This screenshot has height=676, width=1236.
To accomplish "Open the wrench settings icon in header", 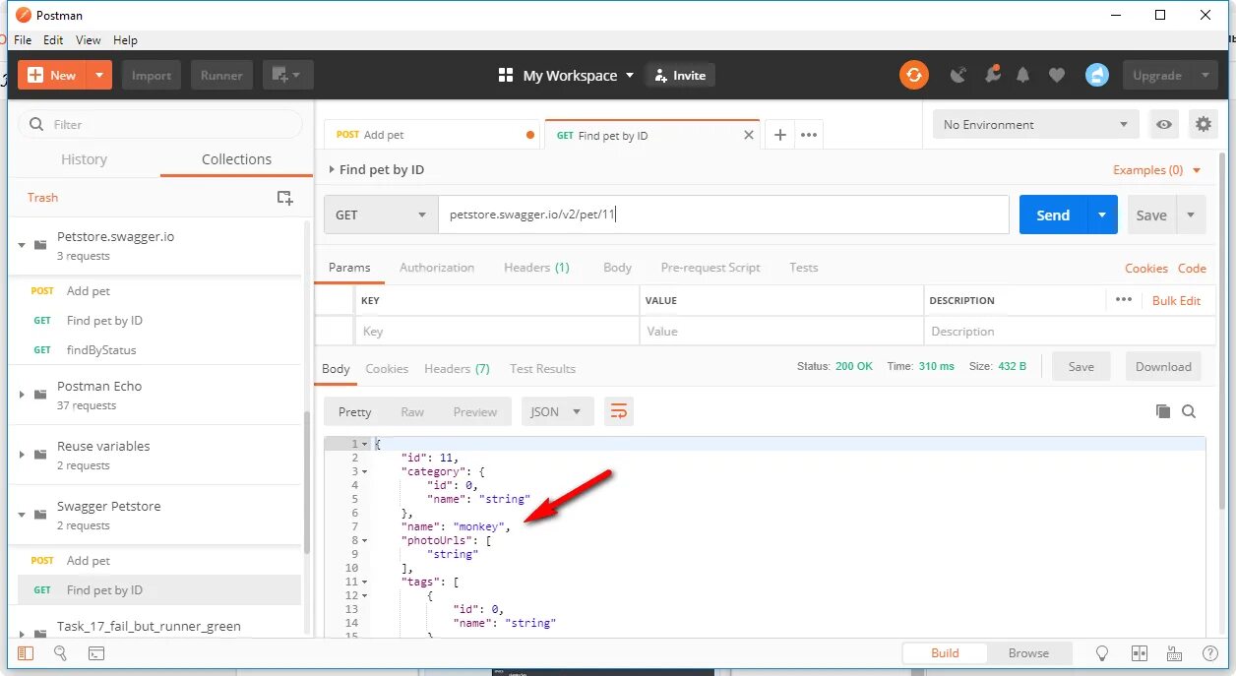I will tap(992, 75).
